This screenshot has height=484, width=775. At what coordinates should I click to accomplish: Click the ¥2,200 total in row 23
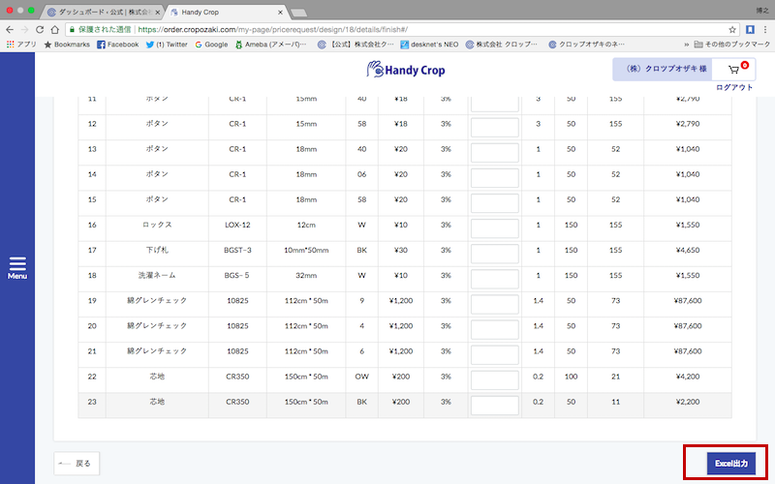click(x=688, y=402)
